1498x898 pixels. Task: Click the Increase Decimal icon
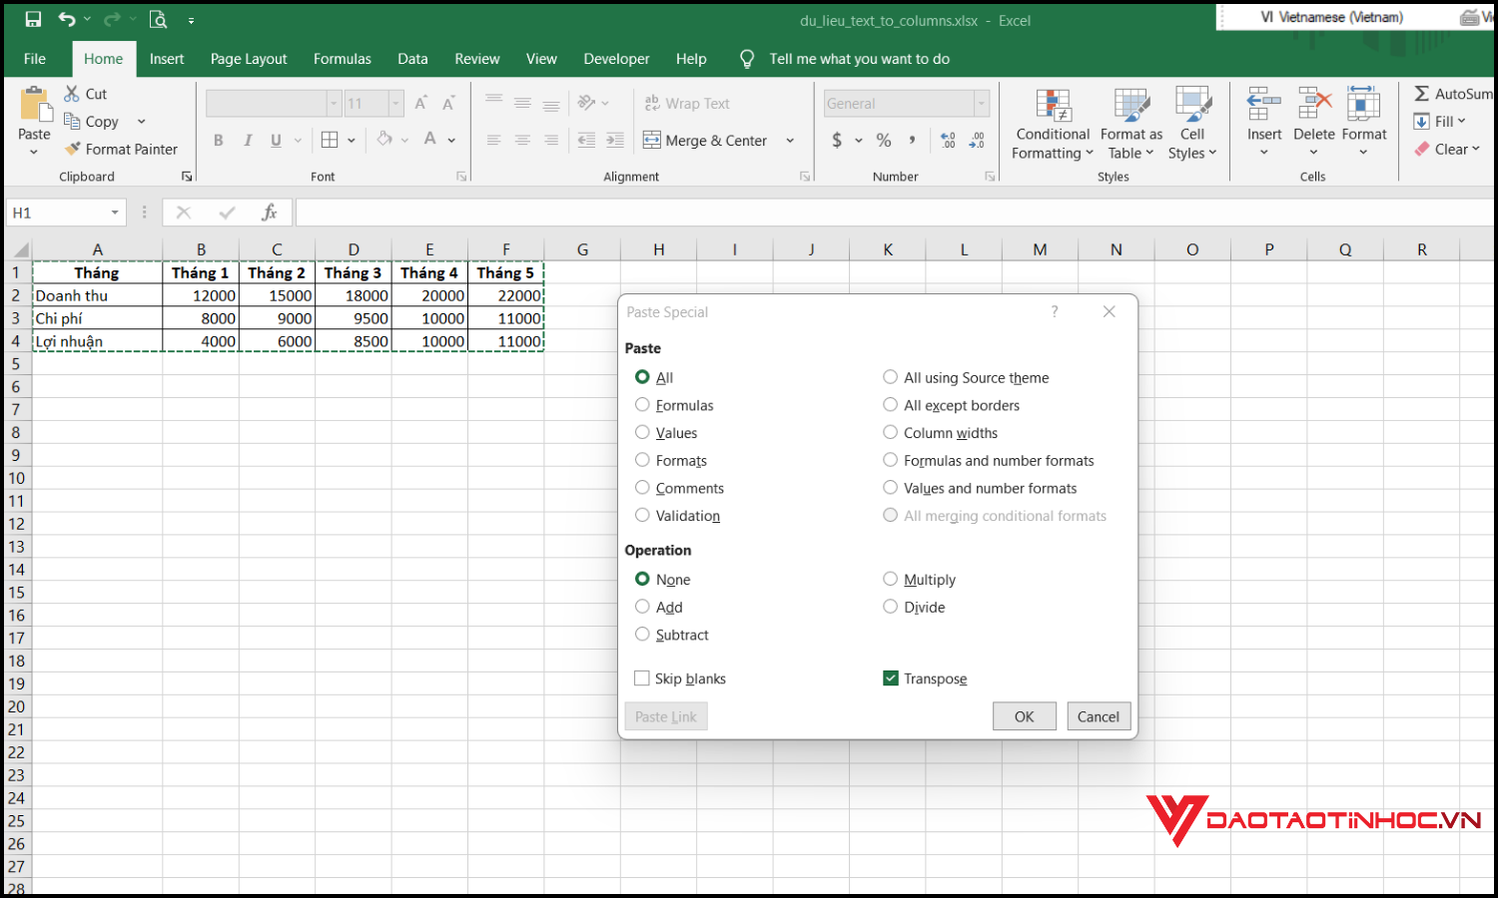click(x=946, y=140)
